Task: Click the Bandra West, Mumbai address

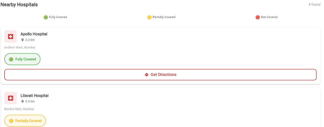Action: [x=19, y=109]
